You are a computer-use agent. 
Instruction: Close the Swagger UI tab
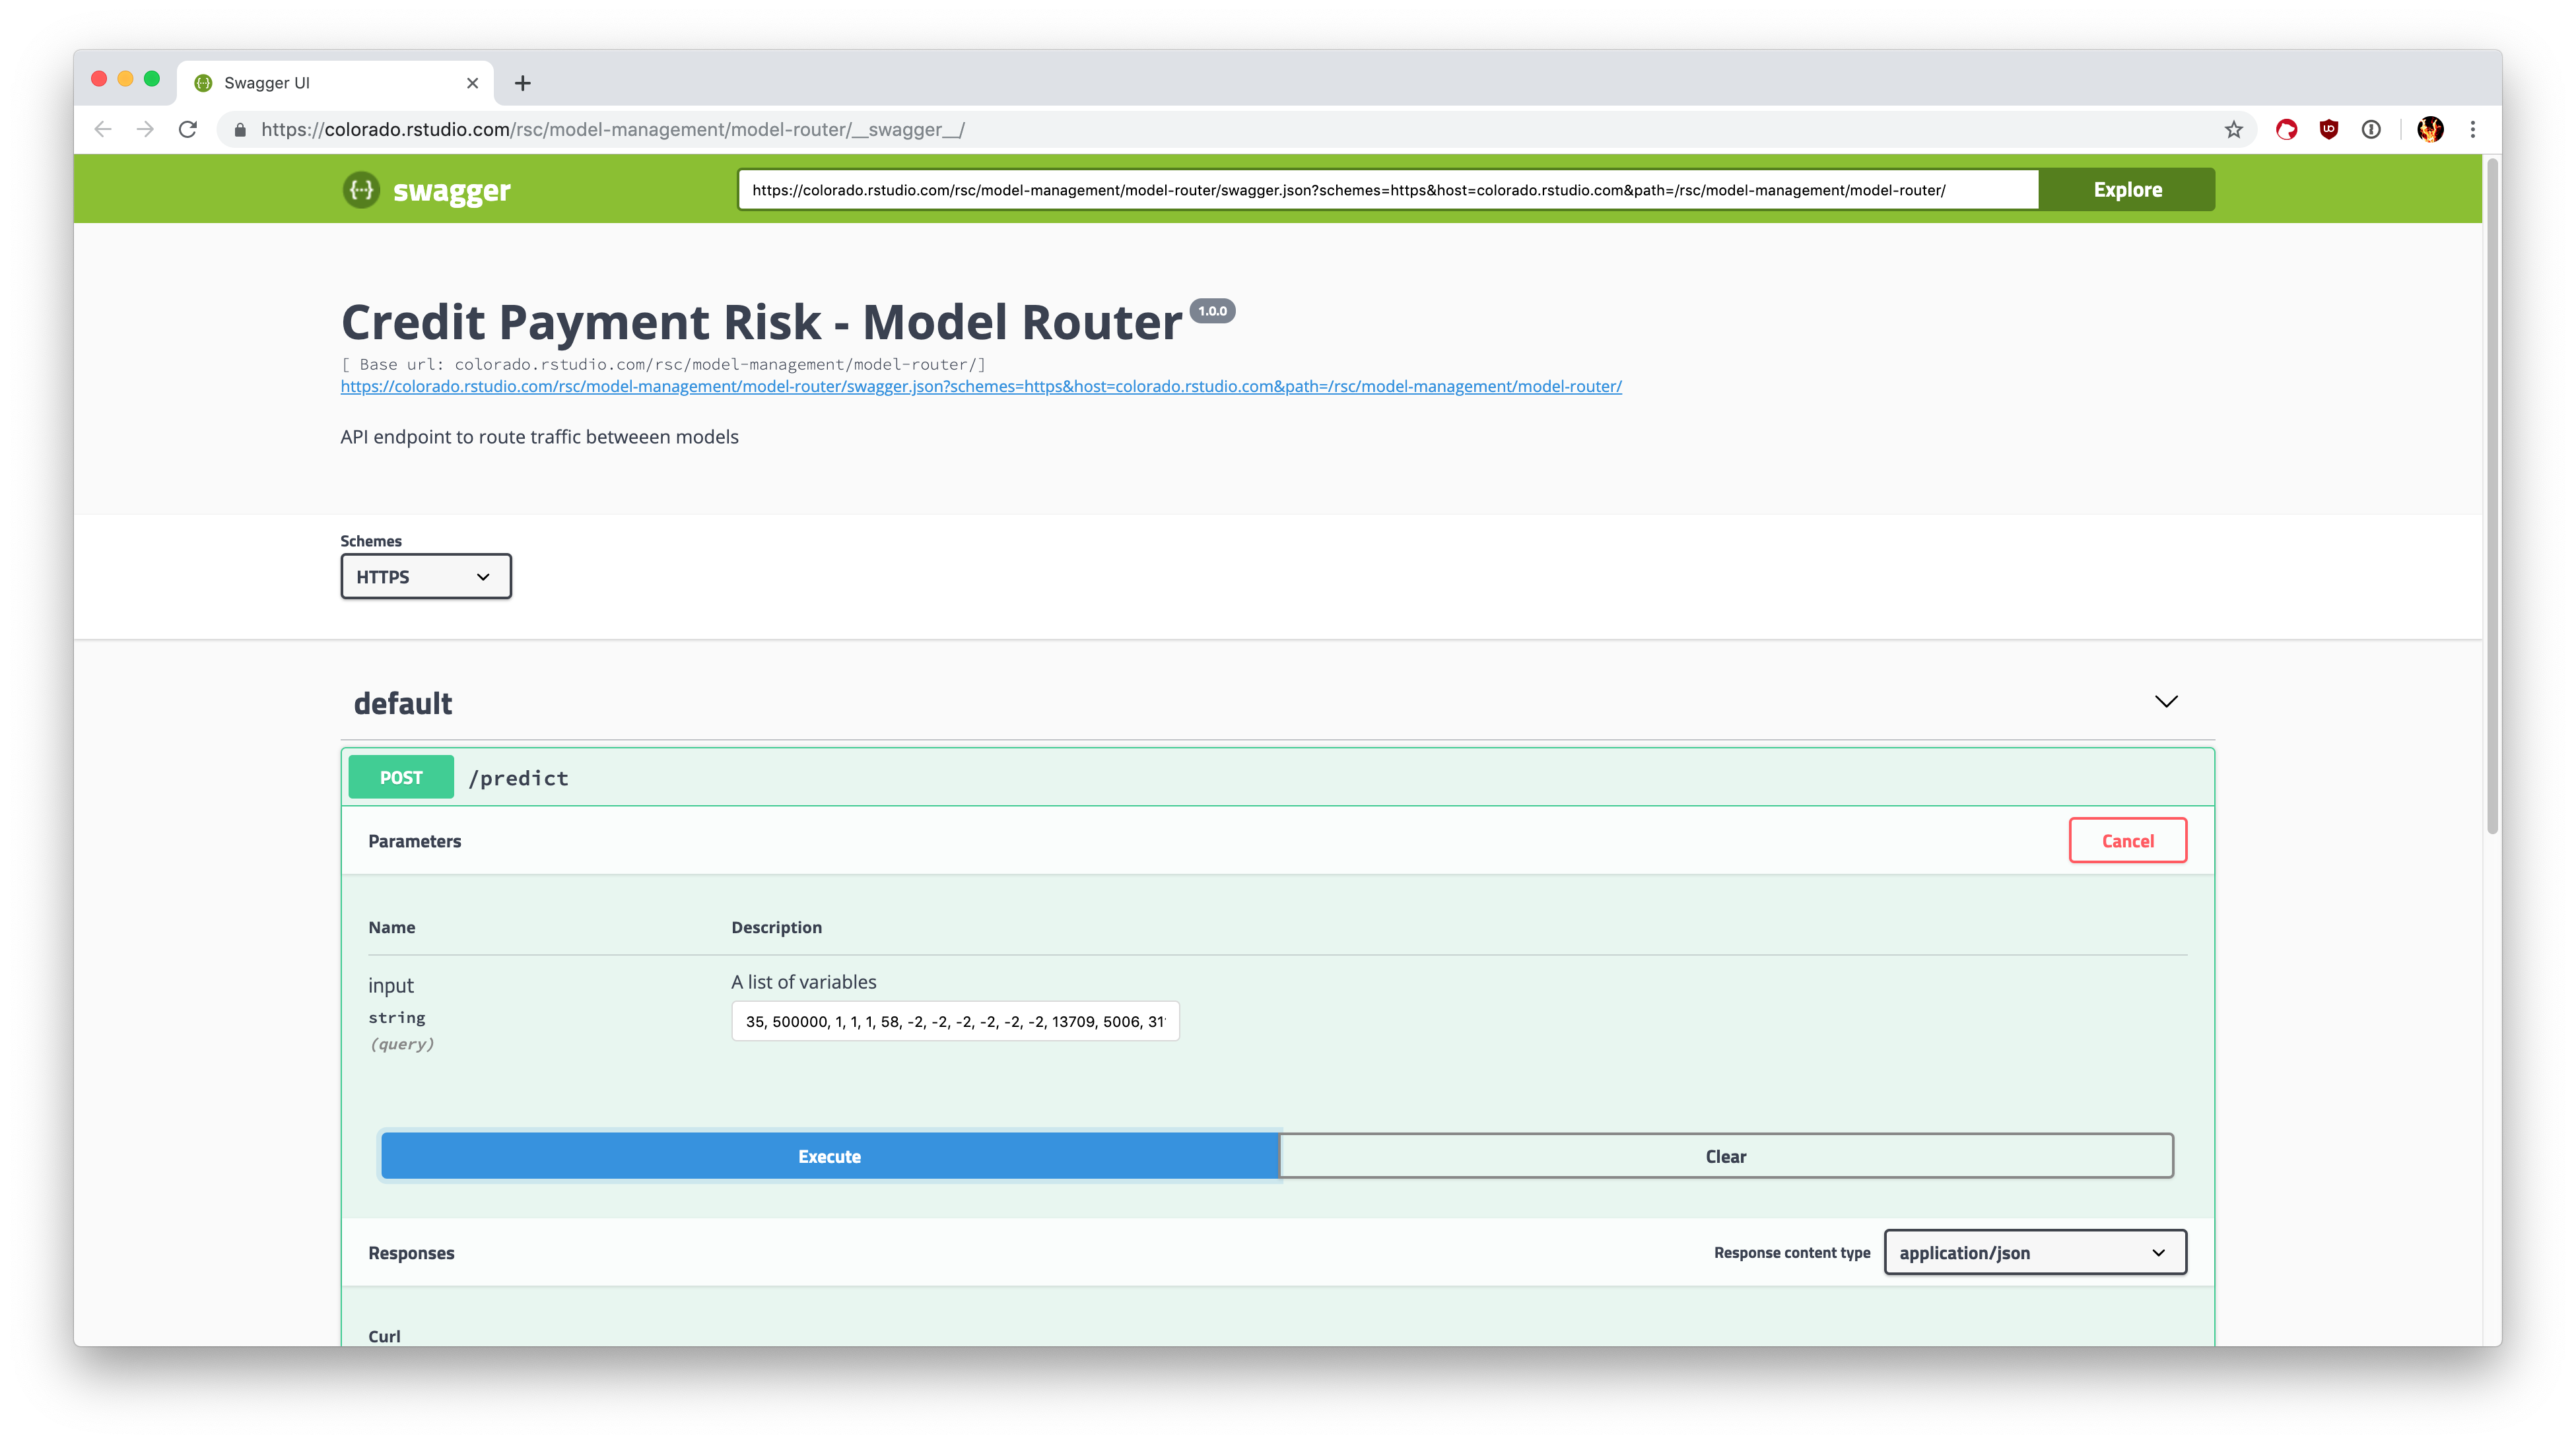[x=472, y=83]
